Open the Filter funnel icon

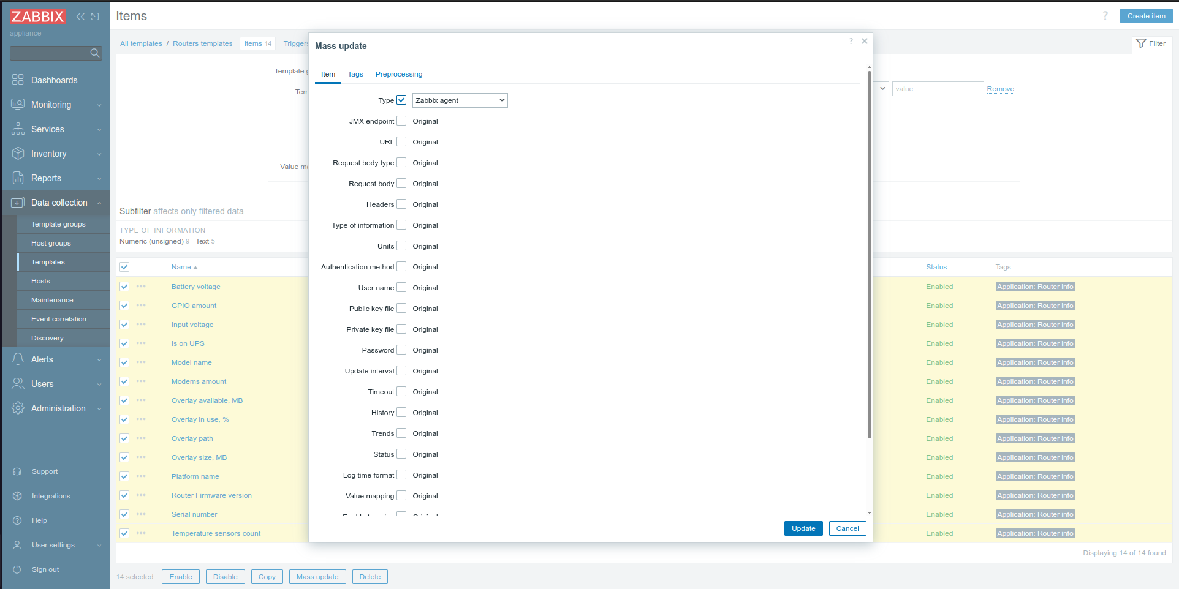click(x=1141, y=43)
